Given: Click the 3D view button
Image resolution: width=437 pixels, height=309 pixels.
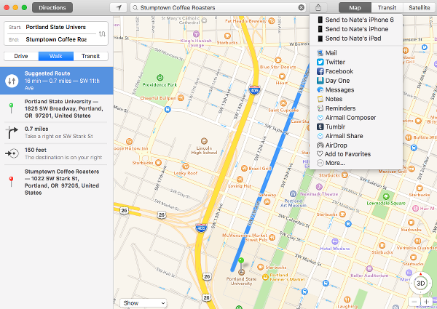Looking at the screenshot, I should point(420,283).
